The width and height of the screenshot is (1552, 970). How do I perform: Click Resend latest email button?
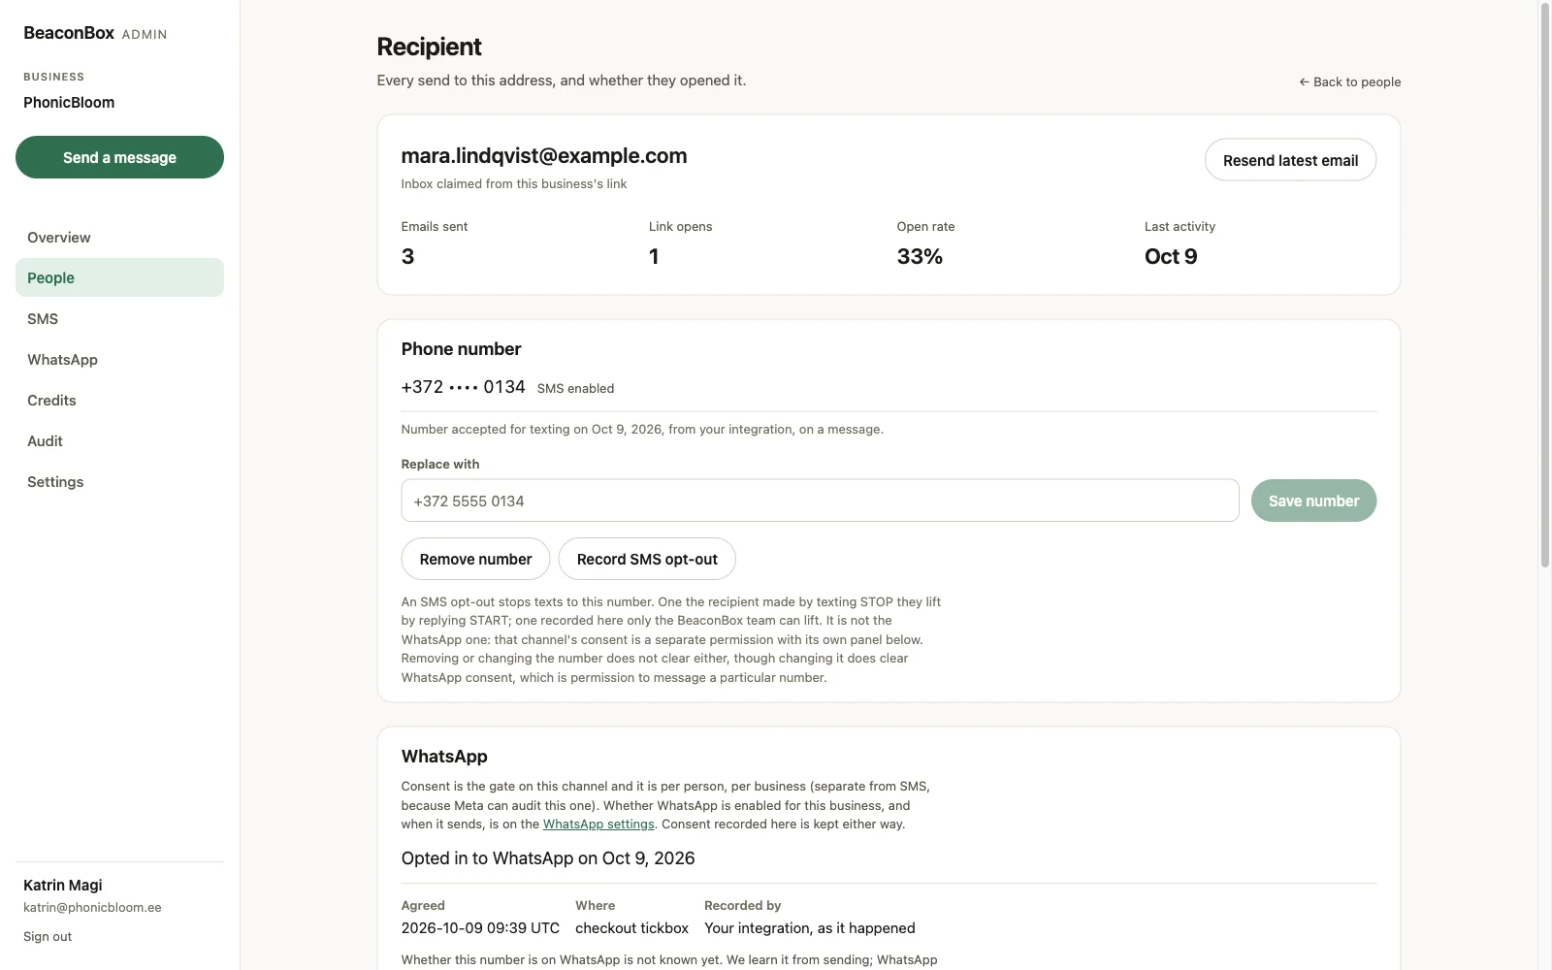click(1290, 160)
